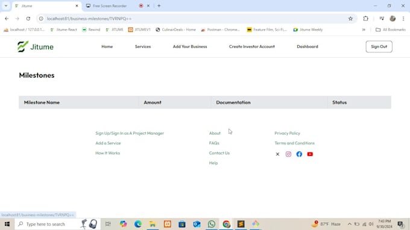Open the Chrome three-dot menu
The image size is (410, 230).
(x=403, y=19)
